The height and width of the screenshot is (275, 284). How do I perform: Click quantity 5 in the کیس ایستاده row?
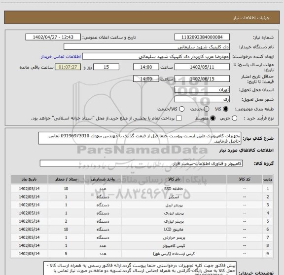click(66, 254)
